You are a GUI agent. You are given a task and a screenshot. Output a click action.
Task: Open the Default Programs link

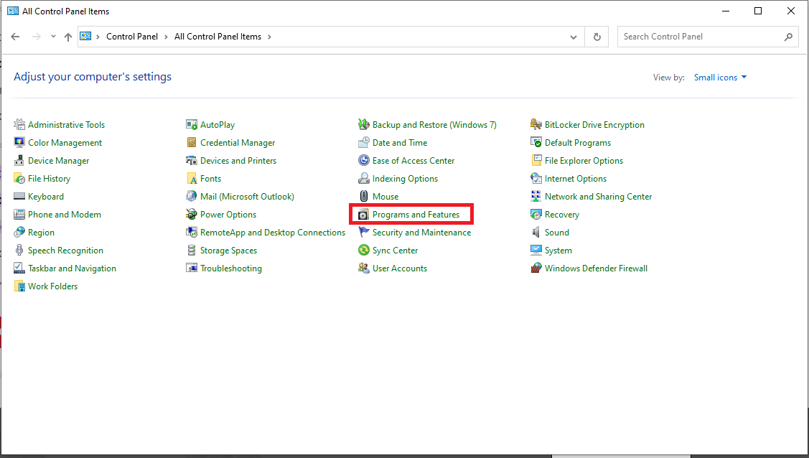(x=578, y=143)
